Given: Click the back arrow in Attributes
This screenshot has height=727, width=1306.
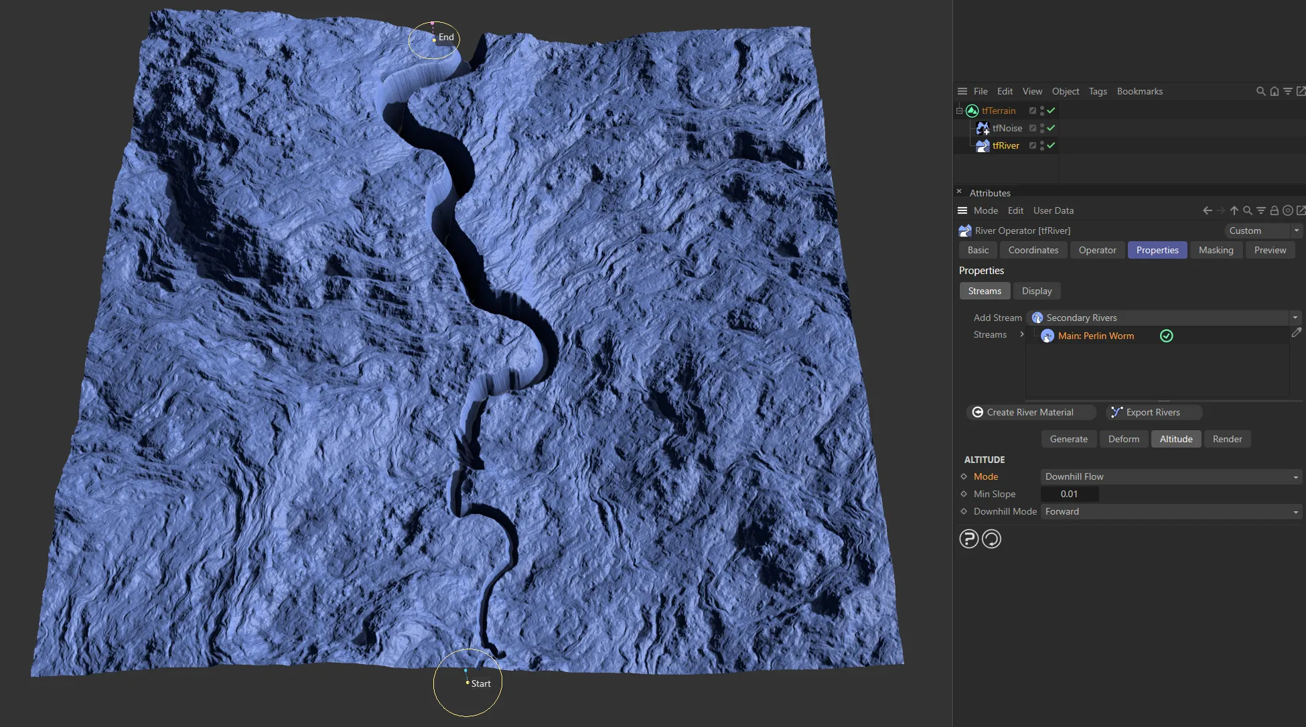Looking at the screenshot, I should click(1207, 210).
